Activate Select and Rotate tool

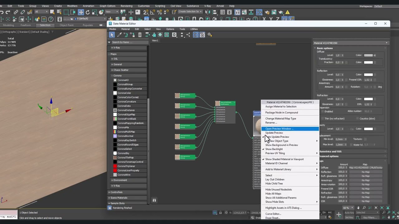(88, 12)
